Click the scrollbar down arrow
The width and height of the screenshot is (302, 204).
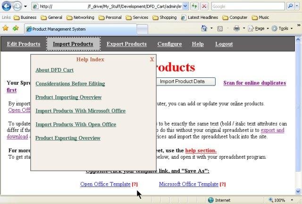pyautogui.click(x=298, y=191)
